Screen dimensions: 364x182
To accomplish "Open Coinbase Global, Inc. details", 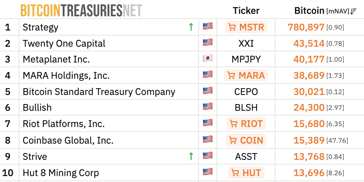I will point(68,140).
